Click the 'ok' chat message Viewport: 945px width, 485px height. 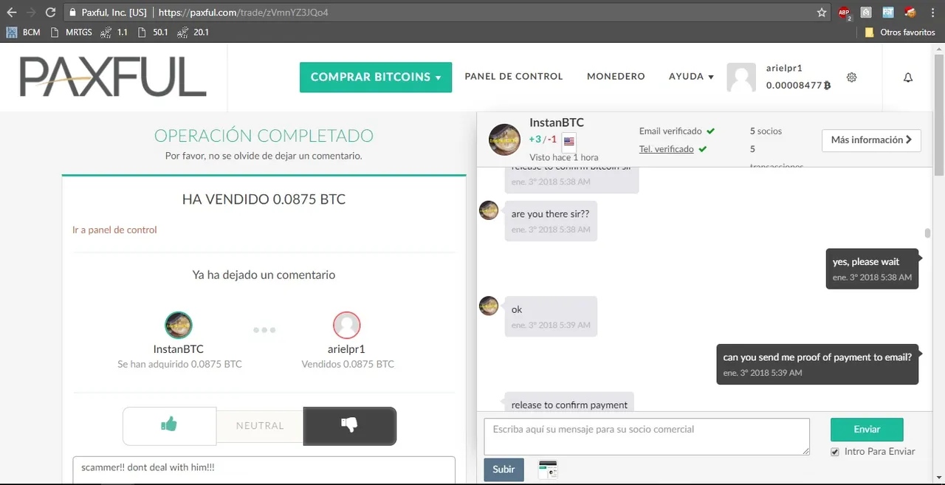(551, 317)
